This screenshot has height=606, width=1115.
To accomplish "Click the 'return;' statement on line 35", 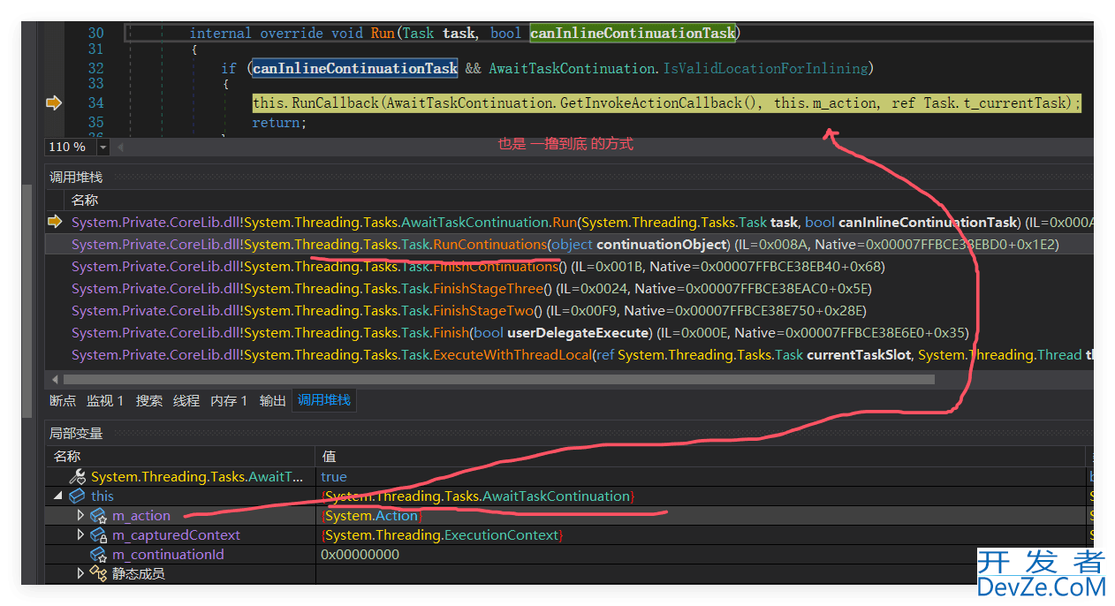I will click(279, 123).
